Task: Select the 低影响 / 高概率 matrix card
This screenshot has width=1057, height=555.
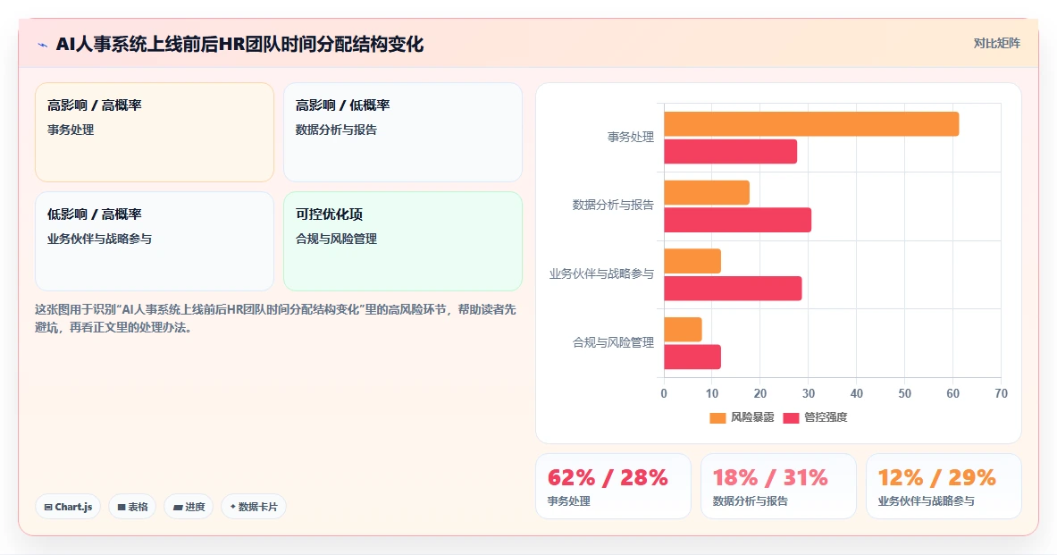Action: pyautogui.click(x=155, y=240)
